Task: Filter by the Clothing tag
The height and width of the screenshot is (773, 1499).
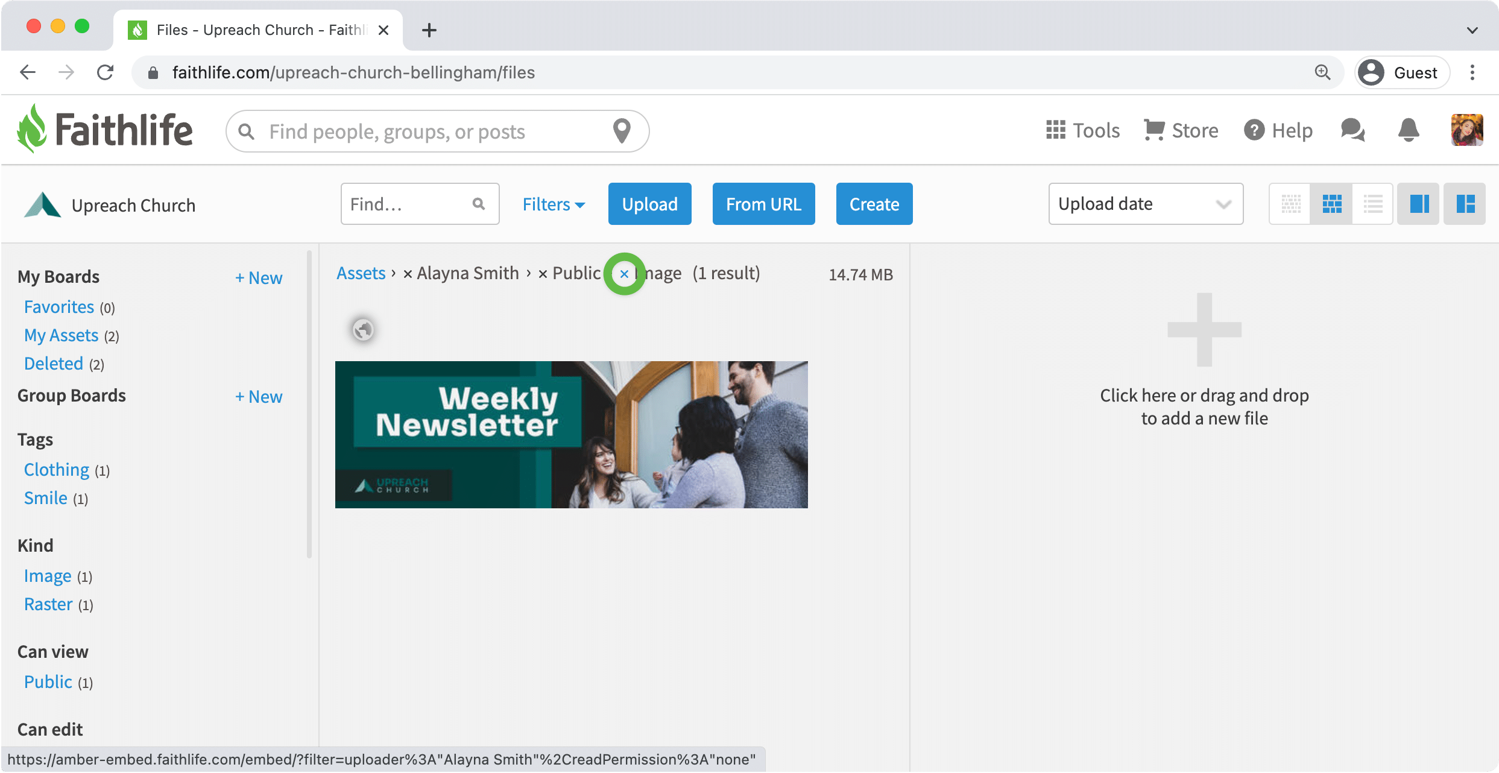Action: [57, 470]
